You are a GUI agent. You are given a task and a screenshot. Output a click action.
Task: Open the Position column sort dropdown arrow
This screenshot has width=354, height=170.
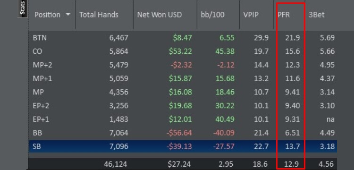(67, 15)
